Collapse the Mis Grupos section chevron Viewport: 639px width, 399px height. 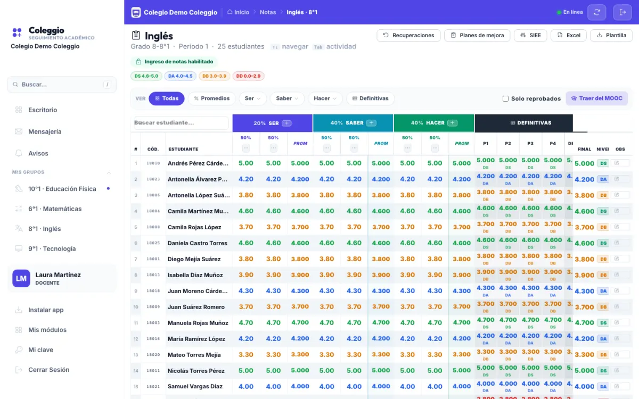click(109, 172)
